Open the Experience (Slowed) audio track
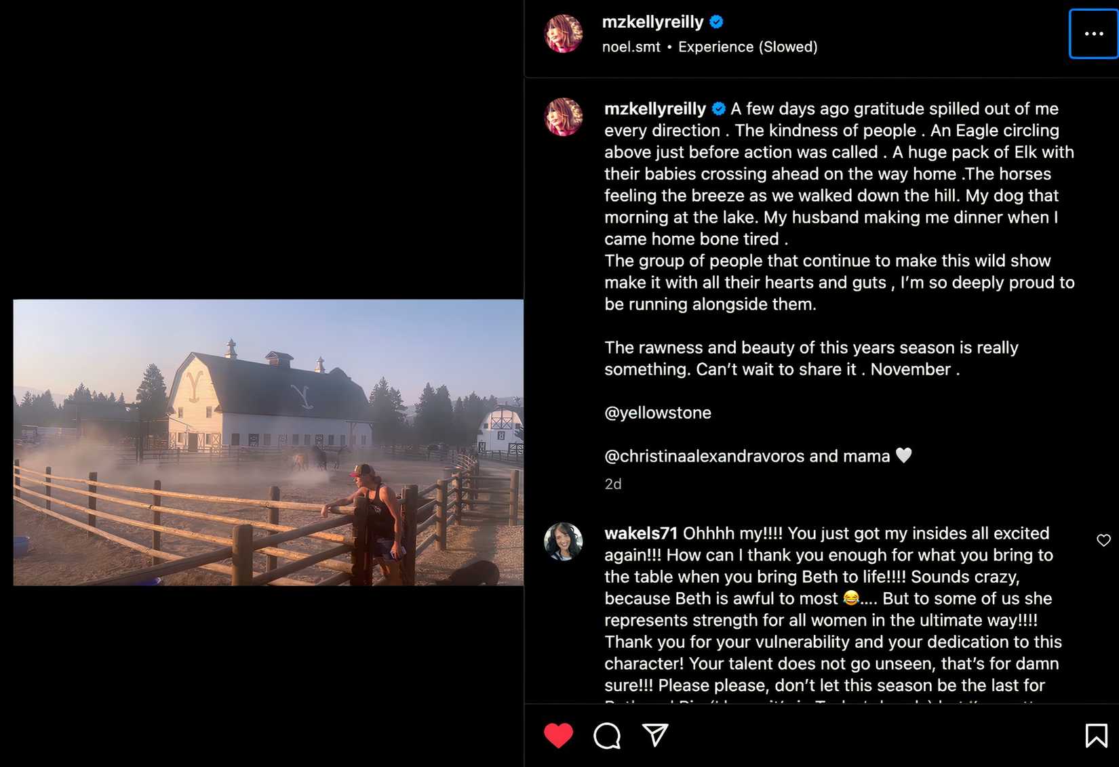Image resolution: width=1119 pixels, height=767 pixels. tap(747, 47)
